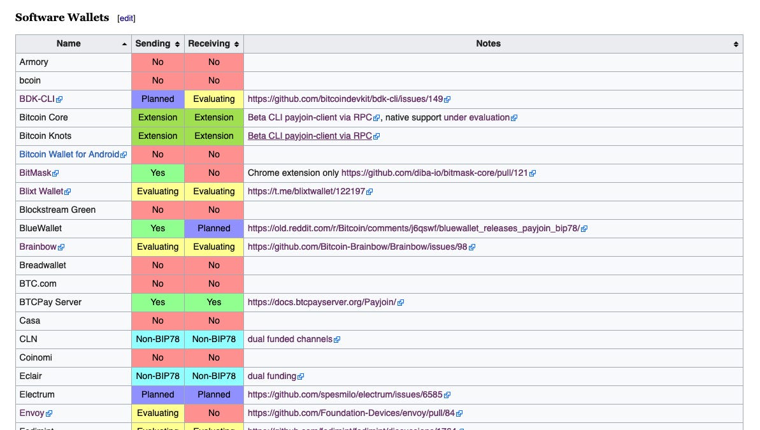Click external link icon next to BDK-CLI
The height and width of the screenshot is (430, 760).
tap(59, 99)
